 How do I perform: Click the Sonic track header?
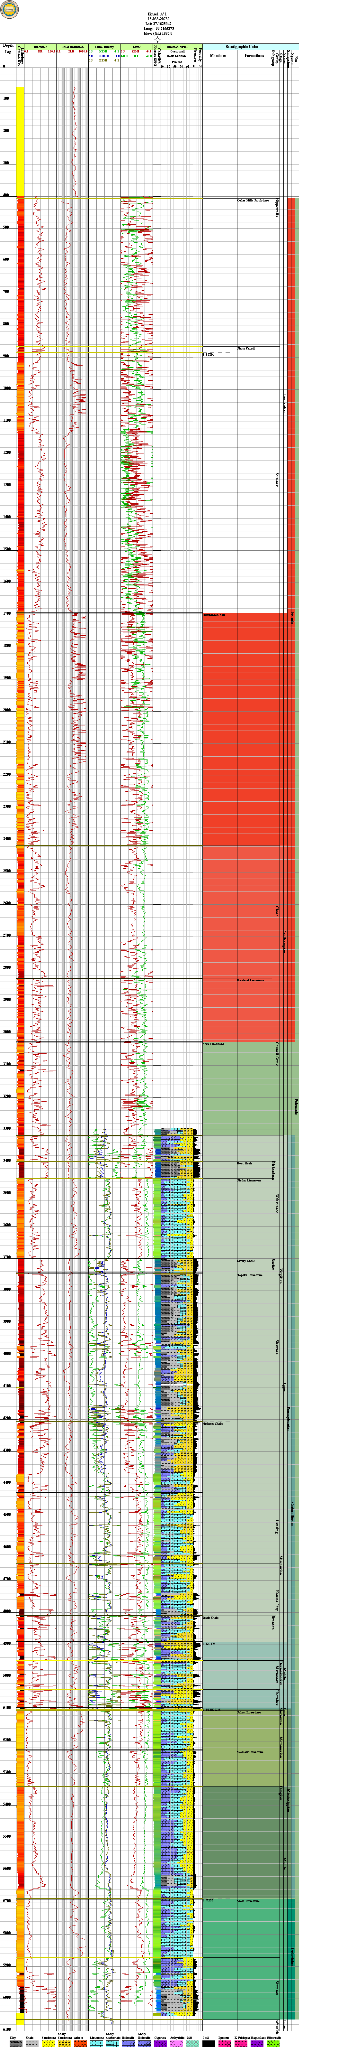137,47
